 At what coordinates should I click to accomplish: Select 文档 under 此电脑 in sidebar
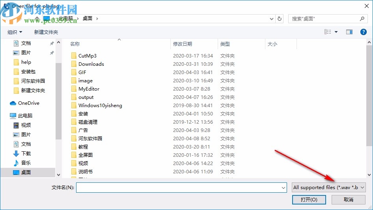pyautogui.click(x=26, y=144)
